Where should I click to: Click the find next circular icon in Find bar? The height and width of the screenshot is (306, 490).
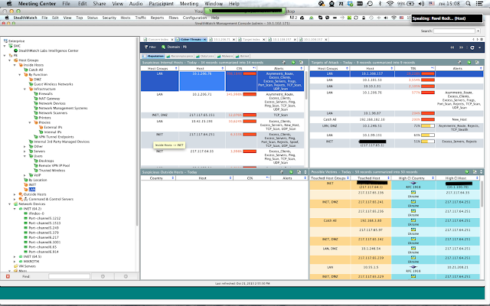[x=126, y=276]
